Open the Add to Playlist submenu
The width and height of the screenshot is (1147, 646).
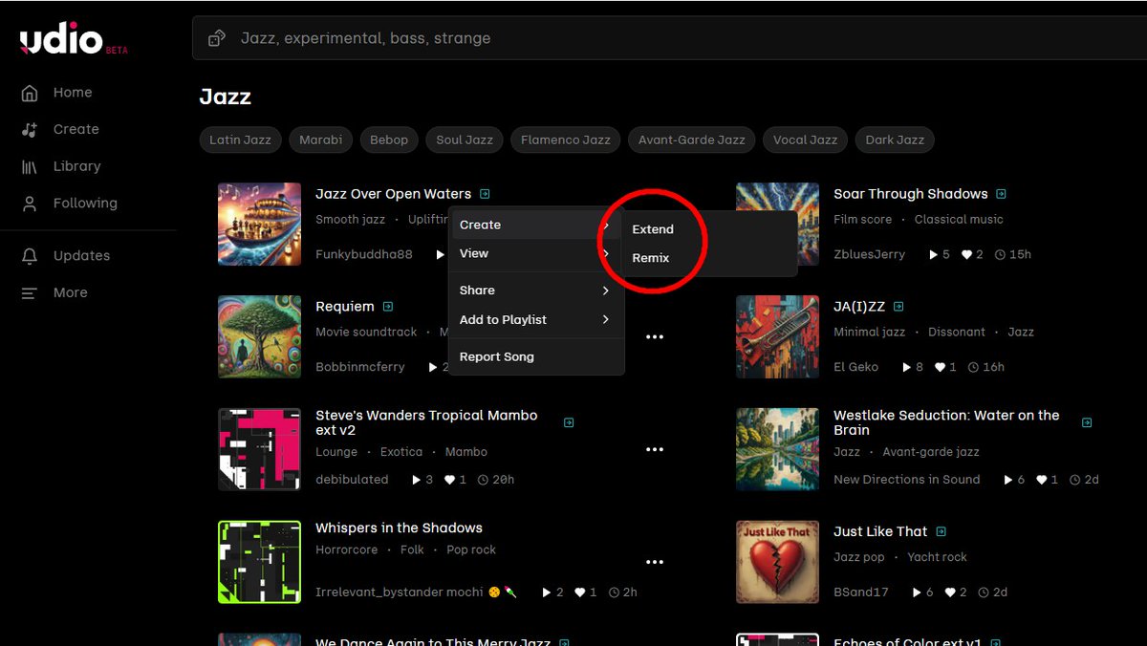point(536,319)
